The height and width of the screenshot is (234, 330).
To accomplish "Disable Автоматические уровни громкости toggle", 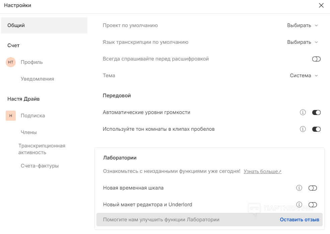I will [x=316, y=112].
